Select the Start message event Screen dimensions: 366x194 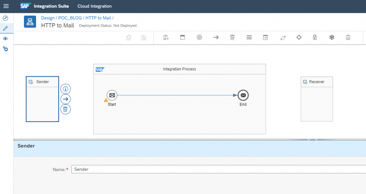[112, 95]
